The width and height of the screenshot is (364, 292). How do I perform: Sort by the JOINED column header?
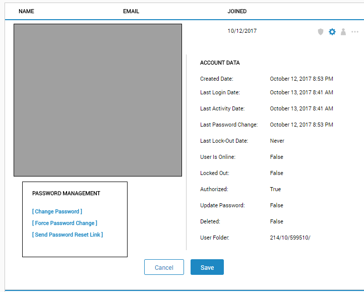[x=237, y=11]
